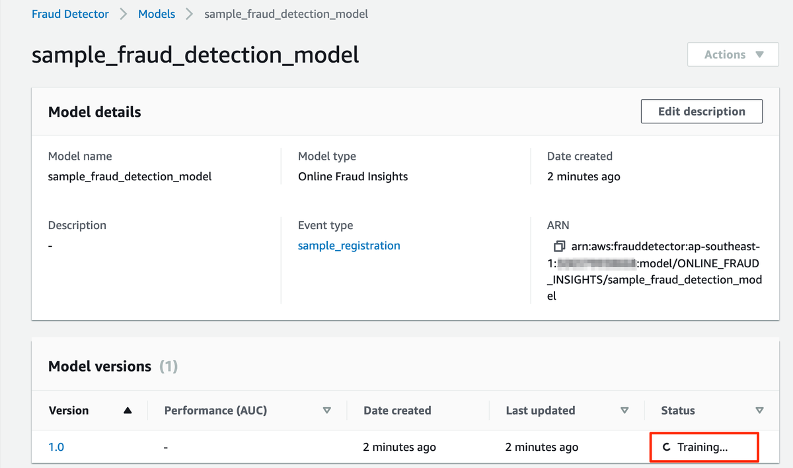This screenshot has height=468, width=793.
Task: Open the Models breadcrumb link
Action: [x=157, y=14]
